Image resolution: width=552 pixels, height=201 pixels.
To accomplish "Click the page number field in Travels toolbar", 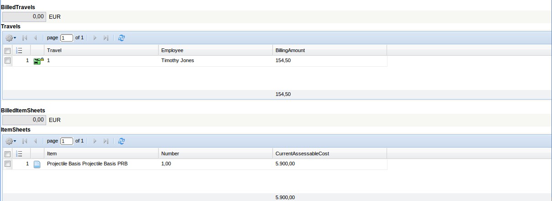I will pyautogui.click(x=67, y=38).
